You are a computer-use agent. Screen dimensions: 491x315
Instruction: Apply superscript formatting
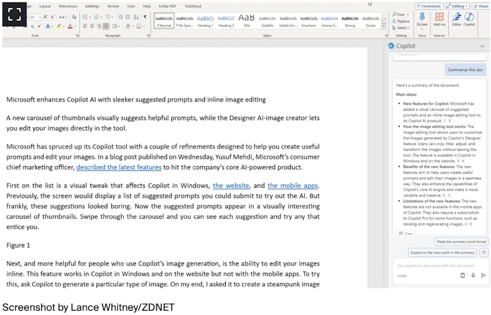39,26
